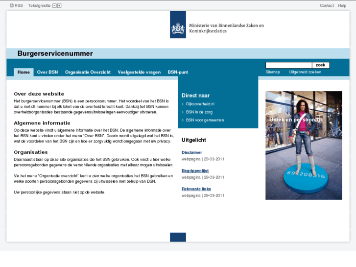Click the chevron next to Rijksoverheid.nl
Viewport: 356px width, 267px height.
pyautogui.click(x=183, y=104)
